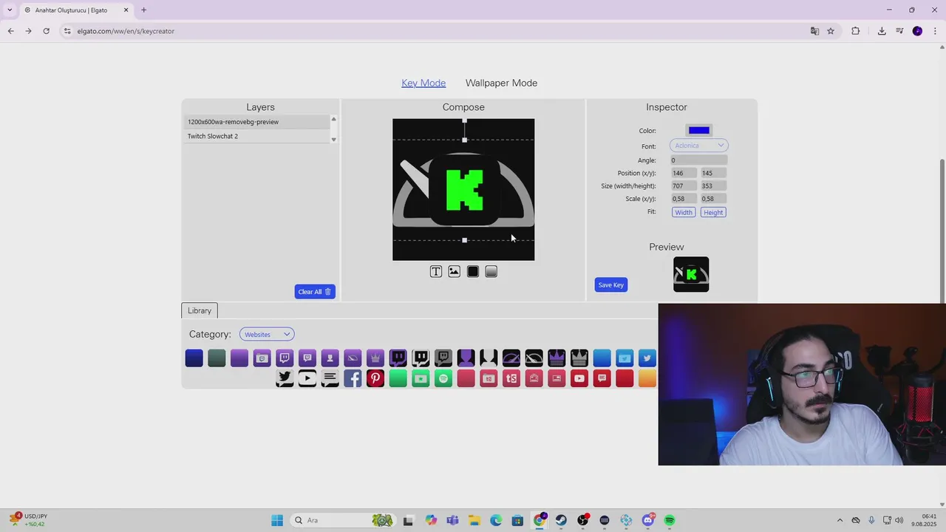Open the Font dropdown in Inspector
Image resolution: width=946 pixels, height=532 pixels.
698,146
